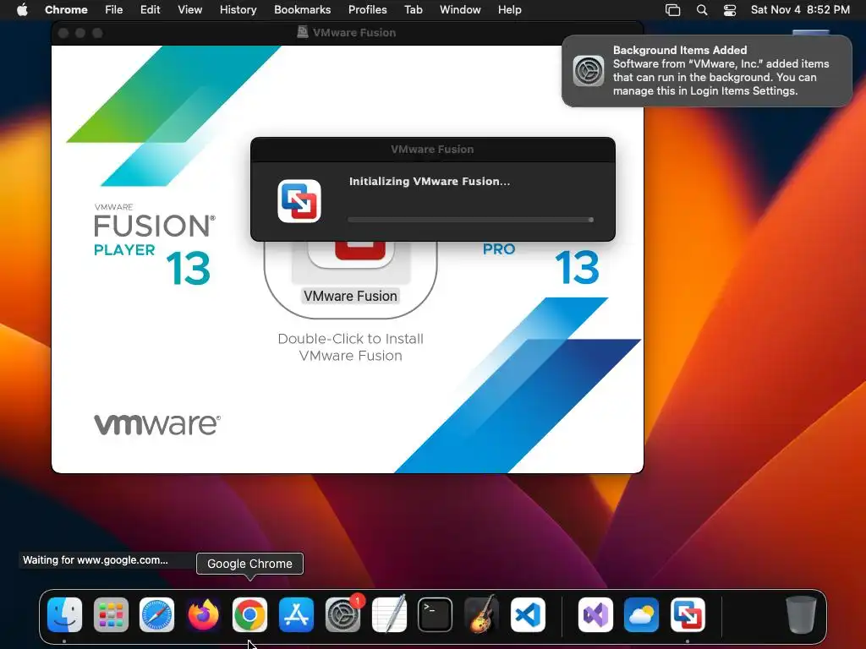Click the Google Chrome Dock icon

click(x=249, y=614)
